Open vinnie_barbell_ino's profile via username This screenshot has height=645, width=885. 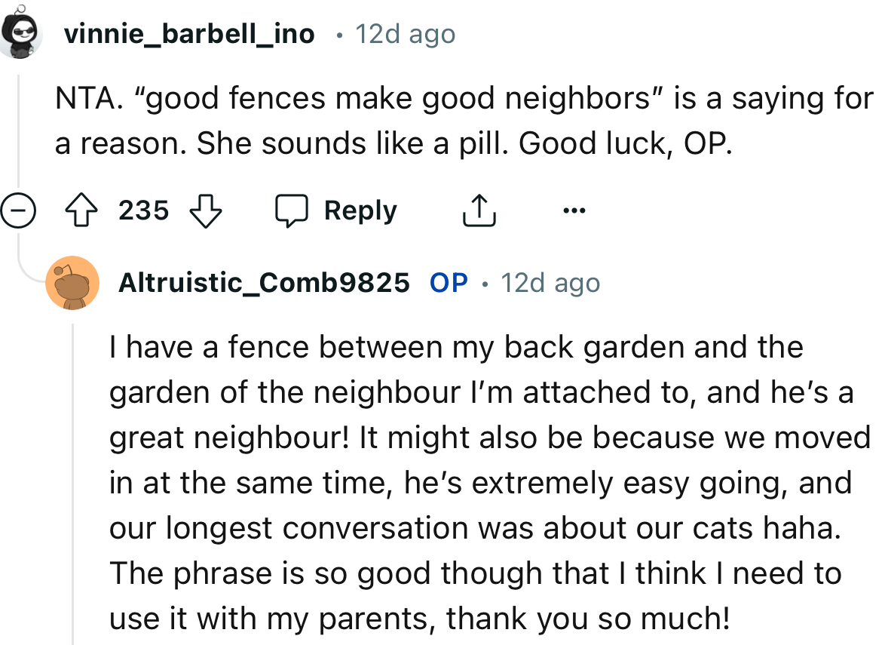pyautogui.click(x=189, y=33)
